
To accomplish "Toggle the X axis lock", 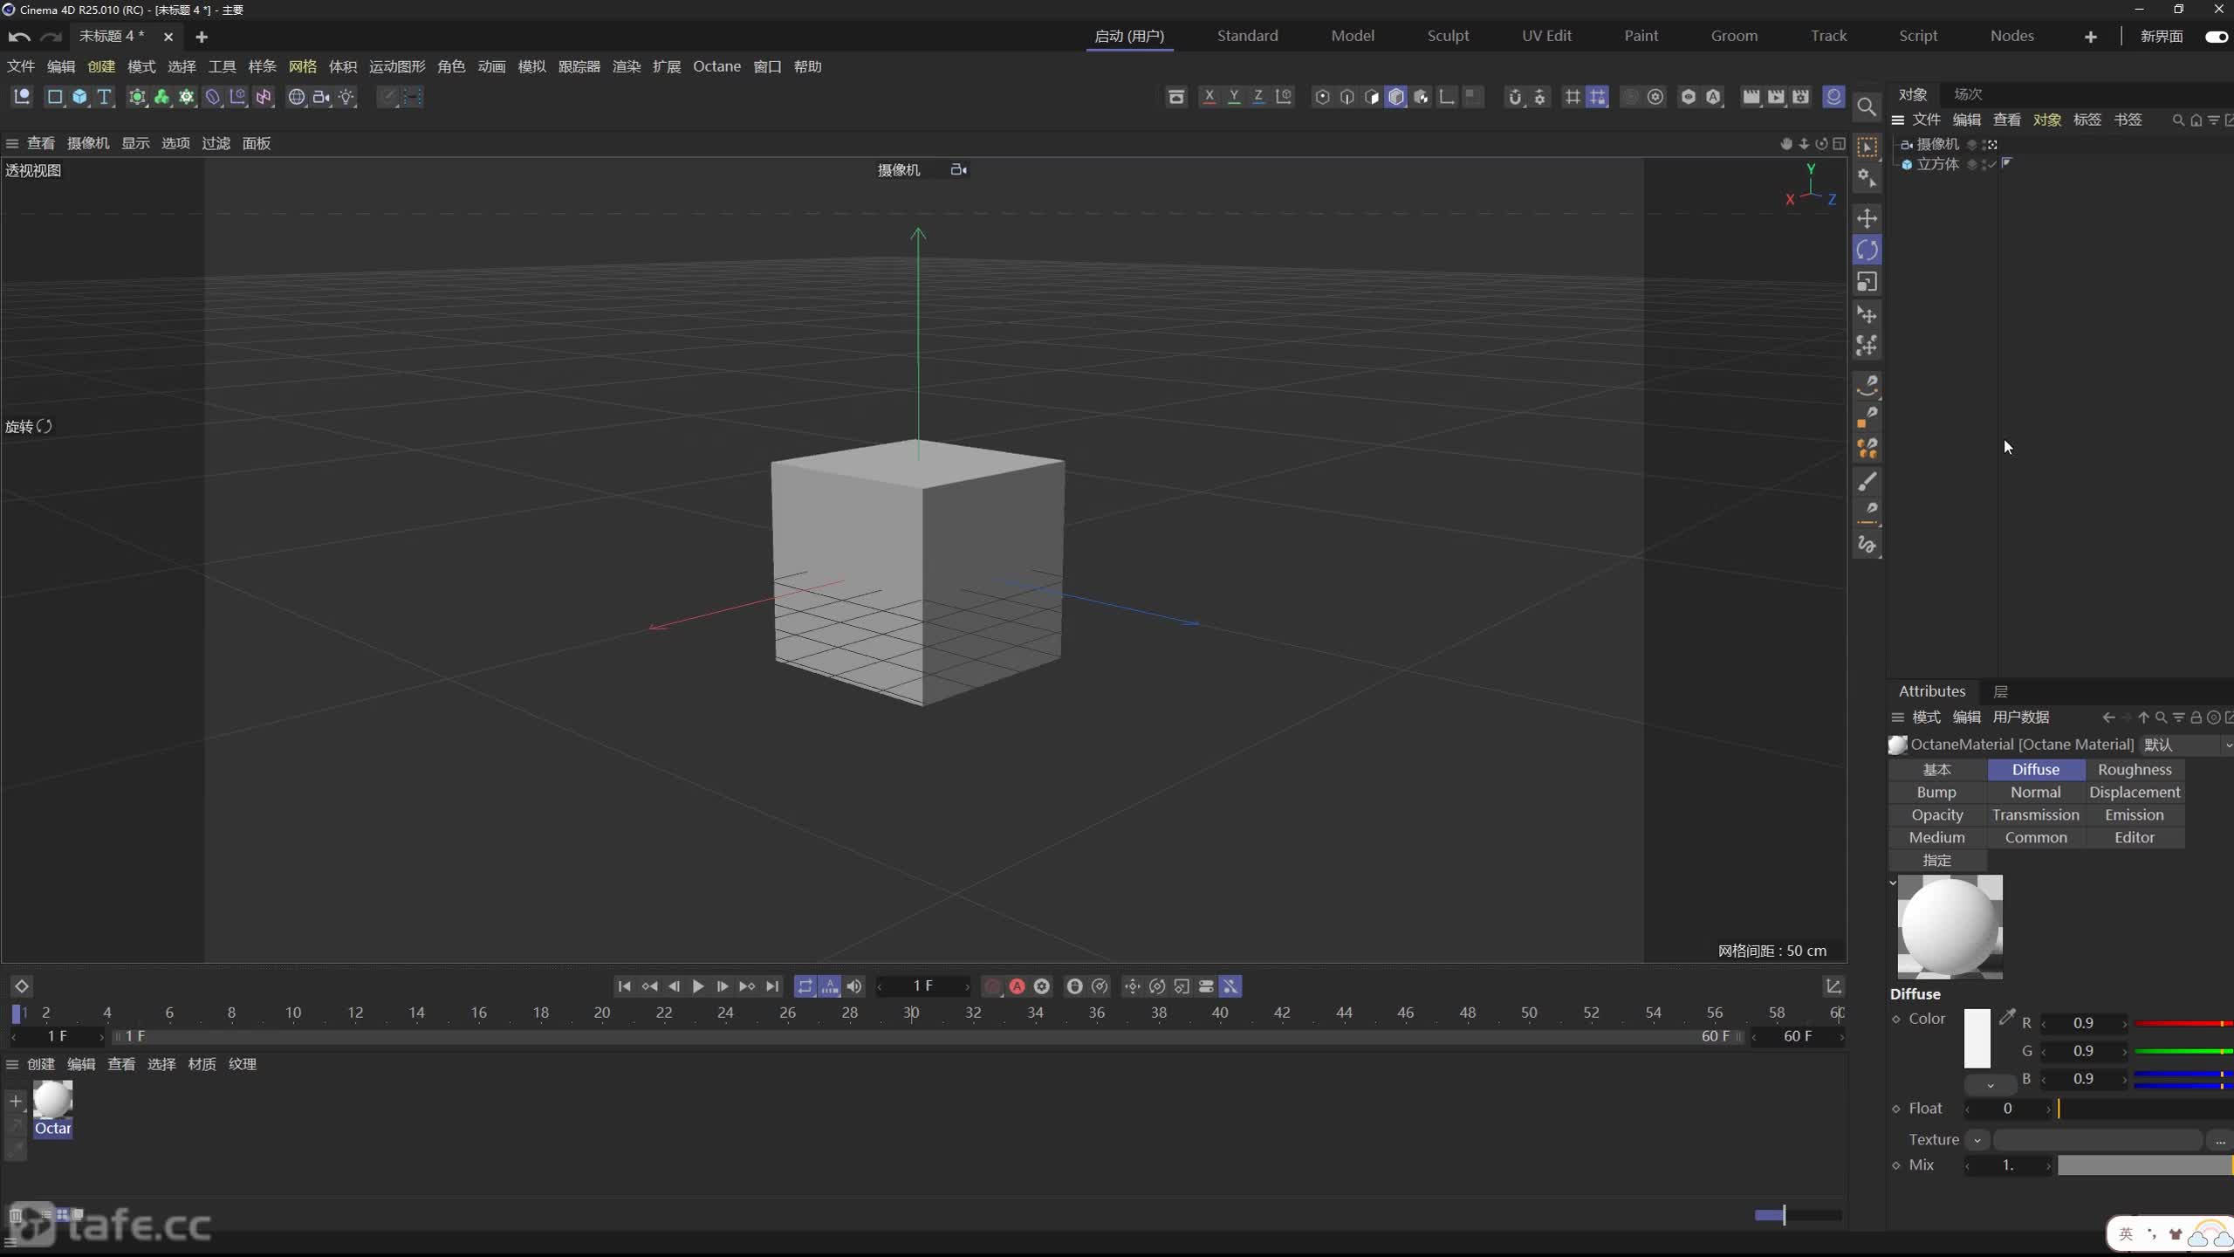I will point(1210,97).
